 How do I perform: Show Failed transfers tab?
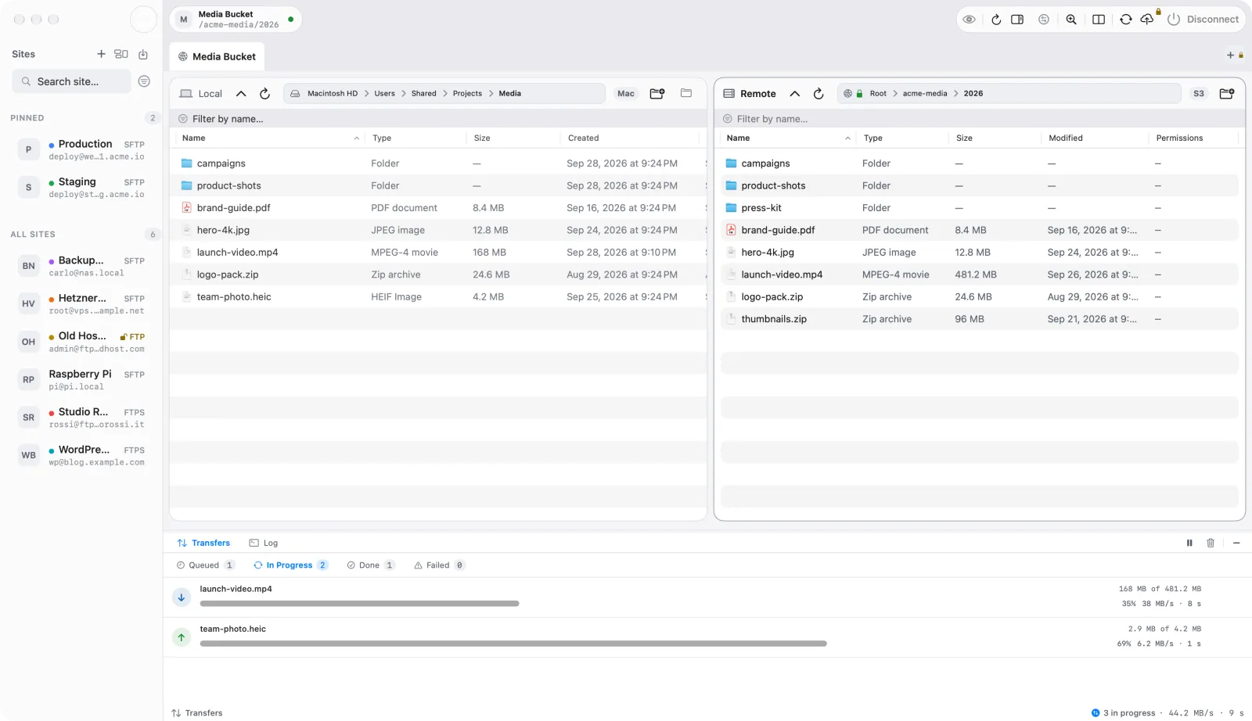tap(439, 565)
